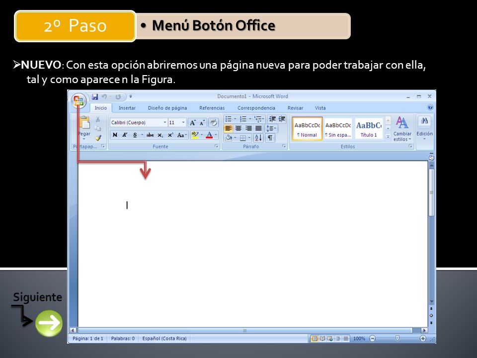The image size is (477, 358).
Task: Open the Edición dropdown
Action: [x=424, y=129]
